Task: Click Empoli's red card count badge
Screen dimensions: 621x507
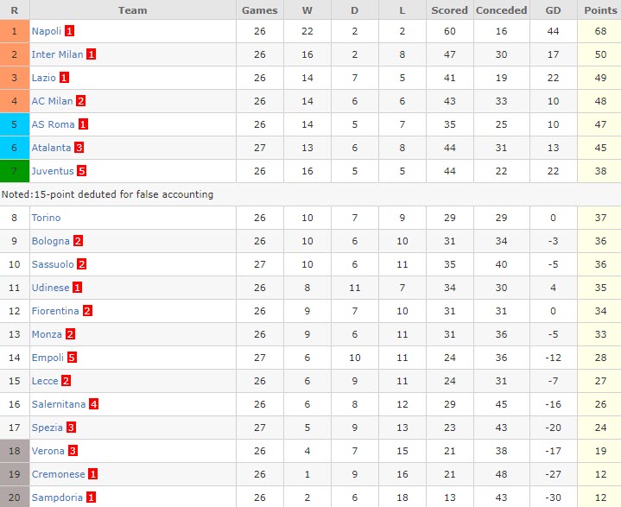Action: (73, 358)
